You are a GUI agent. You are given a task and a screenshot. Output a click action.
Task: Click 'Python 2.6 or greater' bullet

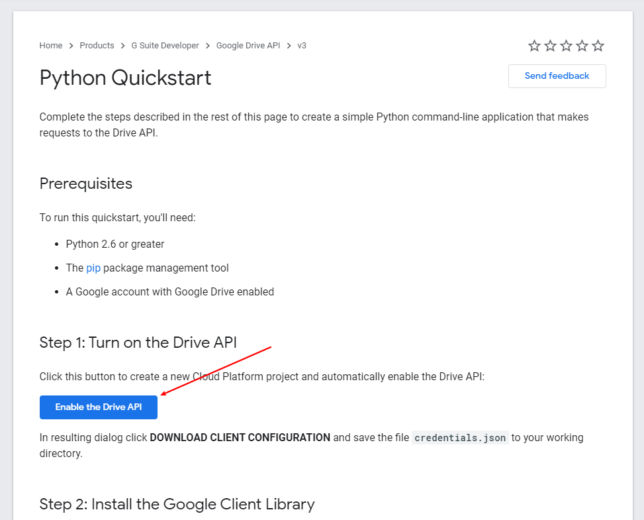(x=115, y=244)
